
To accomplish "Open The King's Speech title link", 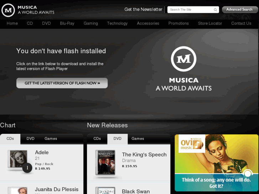I will point(144,154).
